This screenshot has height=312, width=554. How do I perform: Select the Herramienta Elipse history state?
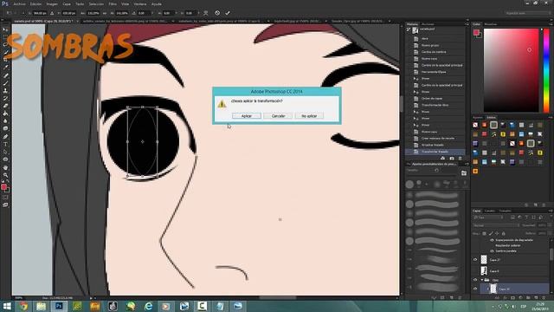pos(435,72)
